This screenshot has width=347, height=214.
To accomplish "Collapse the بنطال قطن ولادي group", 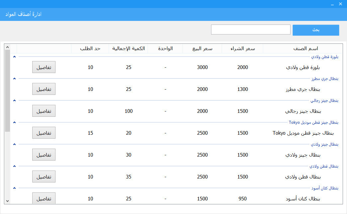I will click(x=14, y=166).
